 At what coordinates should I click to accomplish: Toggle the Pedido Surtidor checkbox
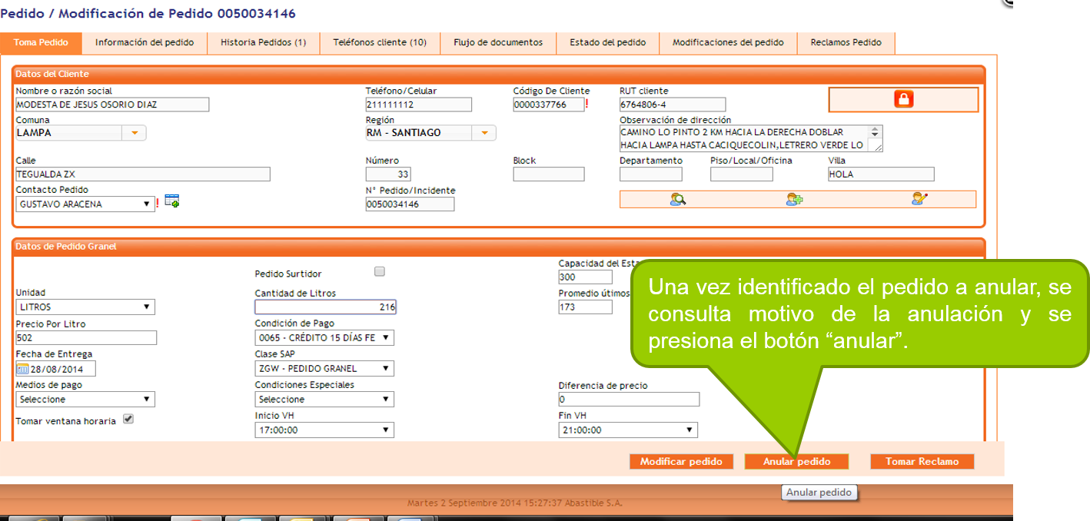click(x=379, y=271)
